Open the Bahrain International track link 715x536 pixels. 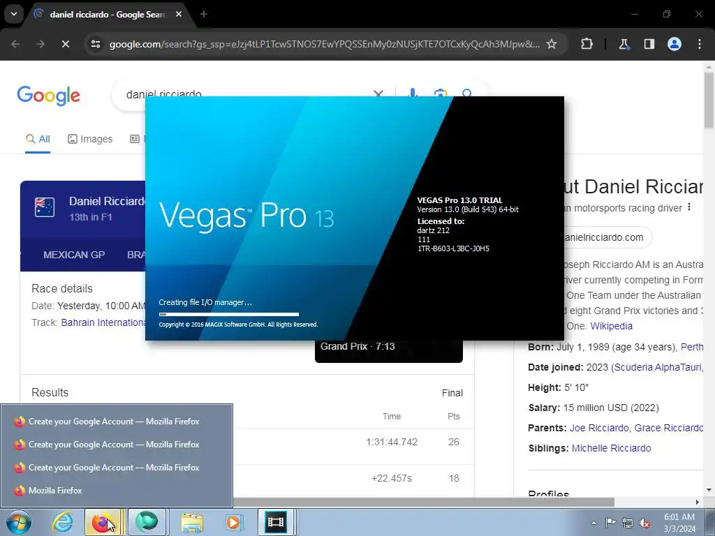(103, 322)
